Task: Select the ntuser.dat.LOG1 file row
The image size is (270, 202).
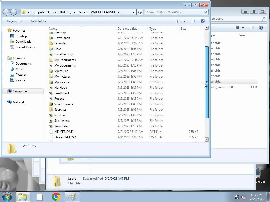Action: click(124, 137)
